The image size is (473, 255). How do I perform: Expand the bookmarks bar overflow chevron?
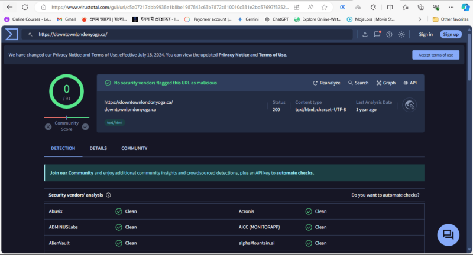point(420,19)
